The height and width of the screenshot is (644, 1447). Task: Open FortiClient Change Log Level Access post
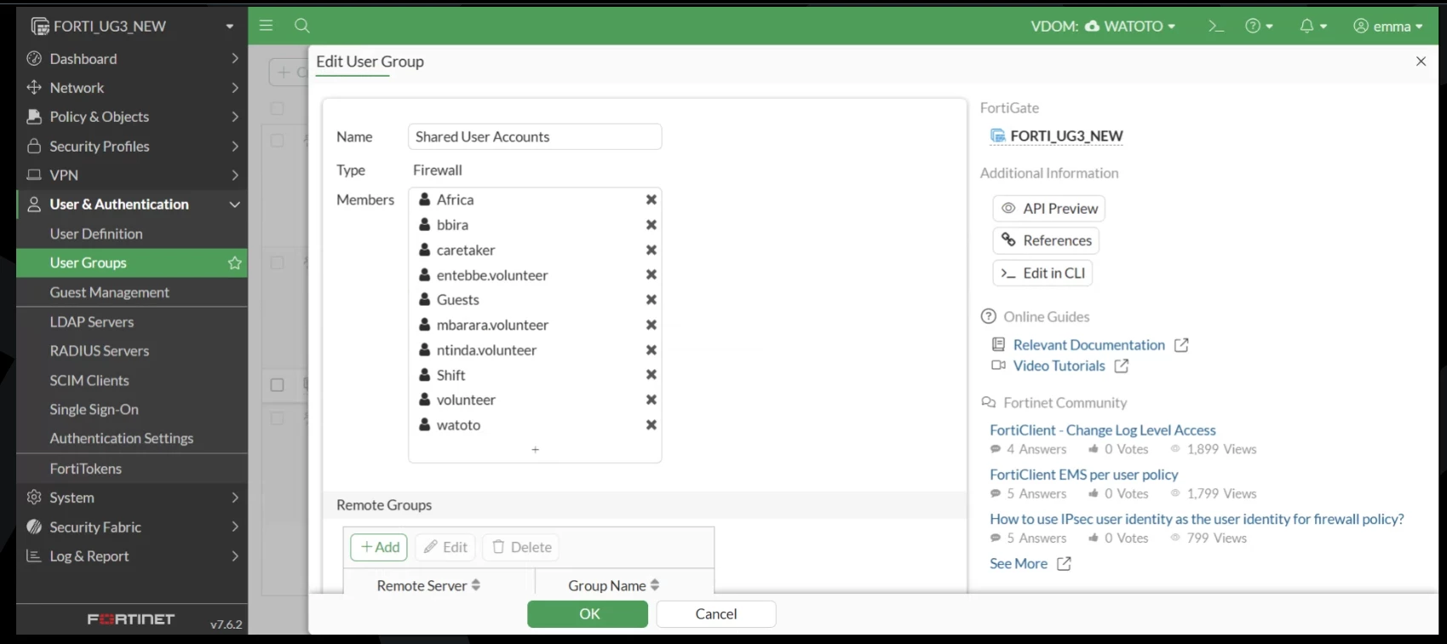1103,430
